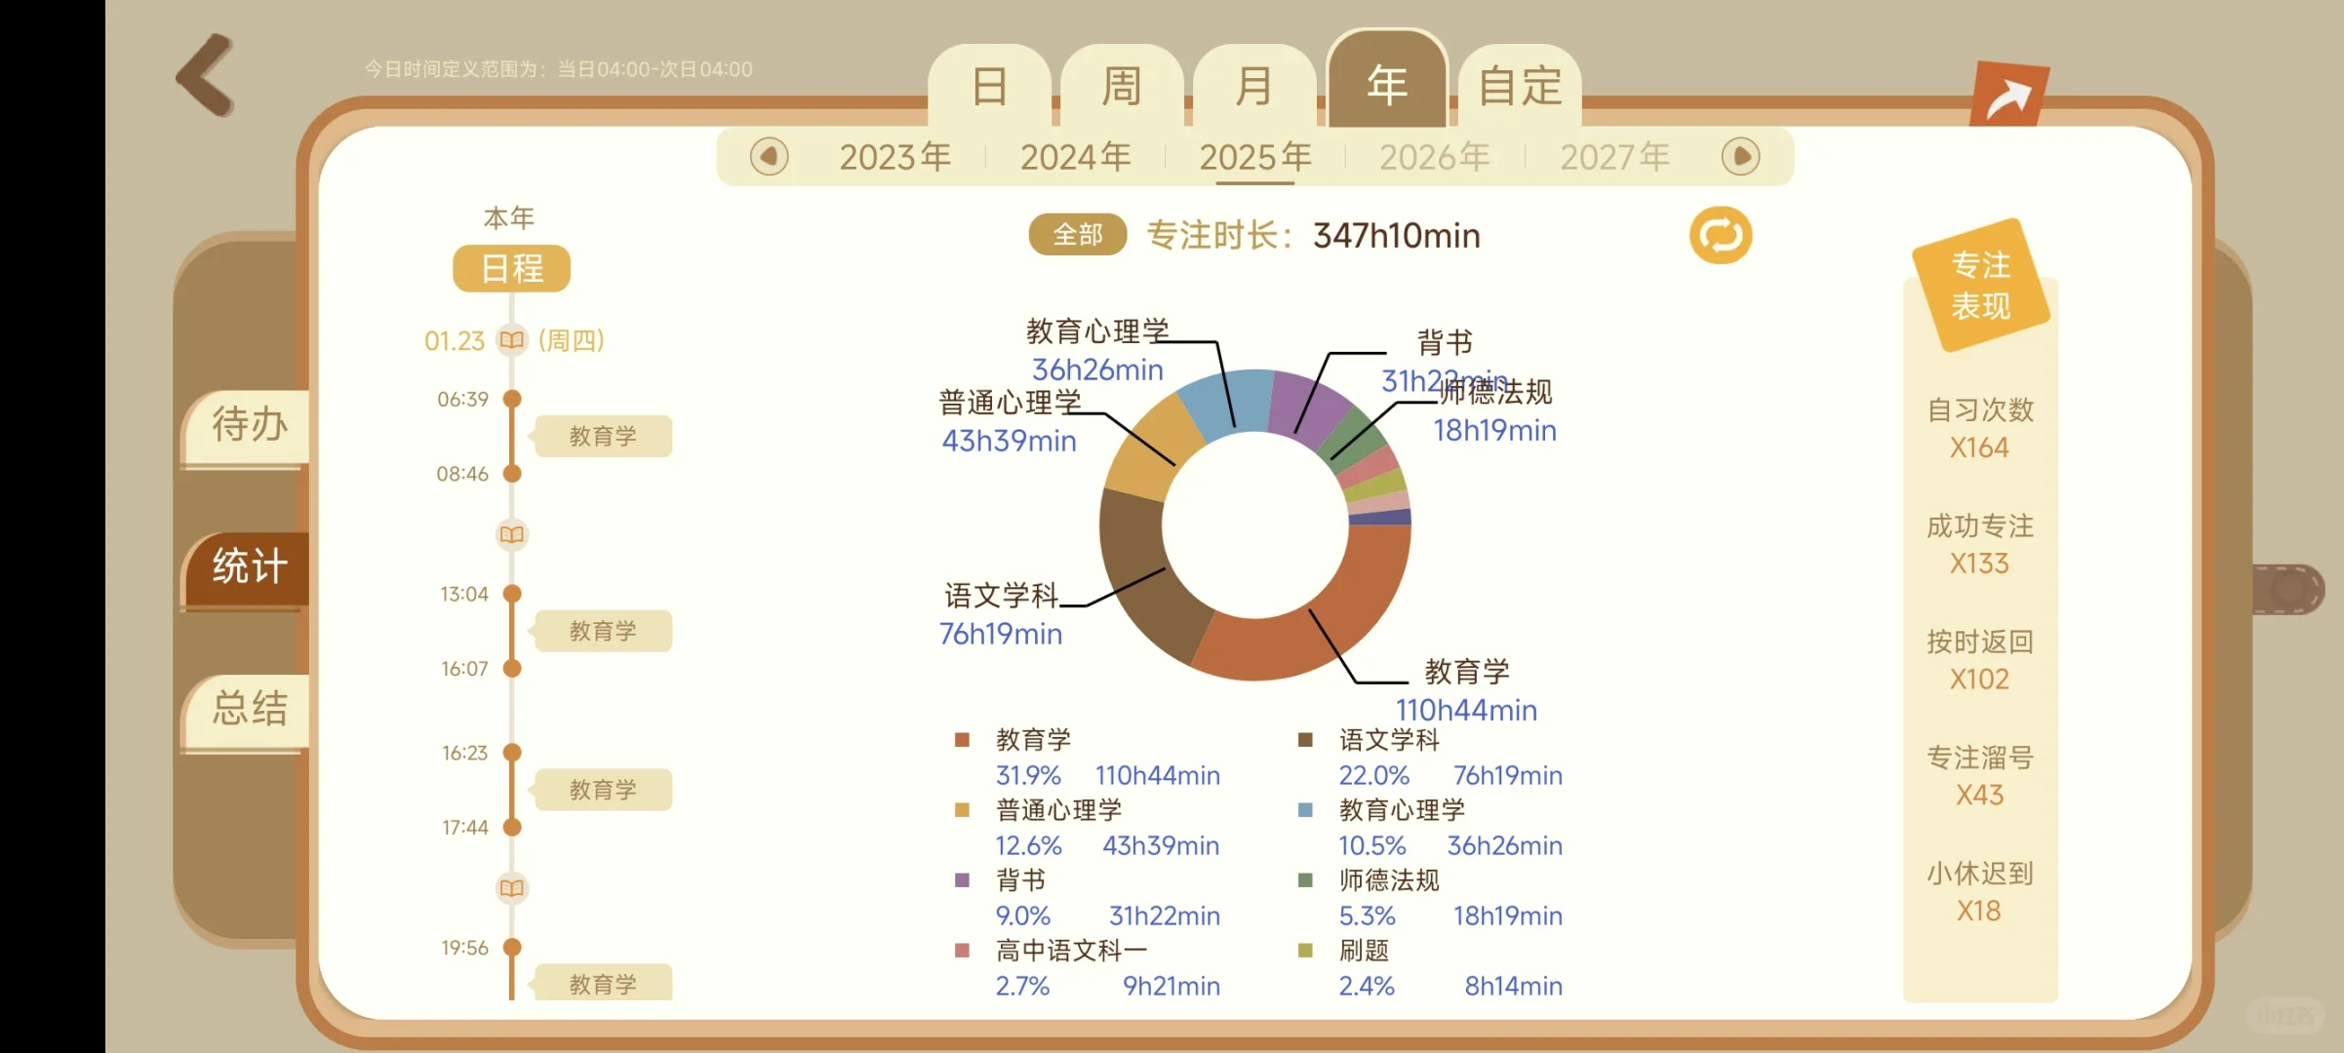Click the 背书 chart label
The height and width of the screenshot is (1053, 2344).
coord(1445,342)
